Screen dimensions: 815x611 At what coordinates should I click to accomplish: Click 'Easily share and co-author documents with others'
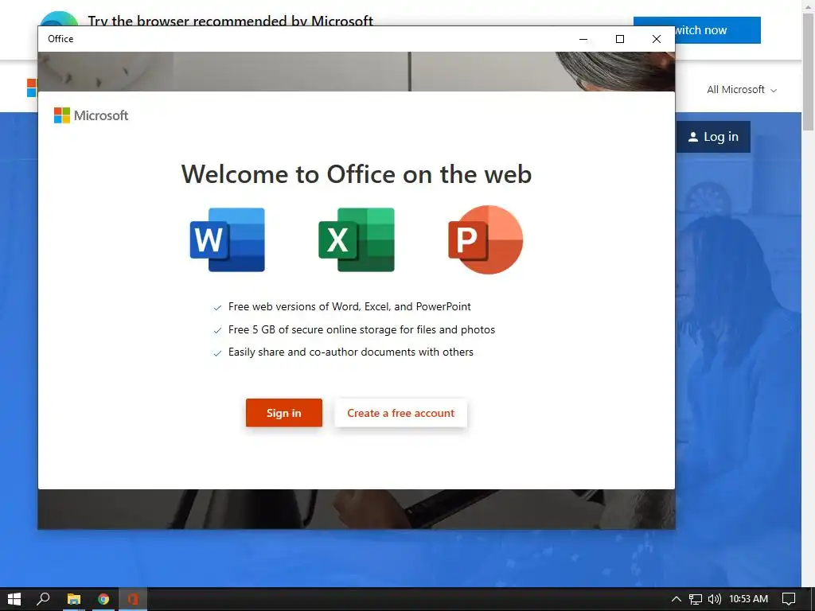point(351,352)
